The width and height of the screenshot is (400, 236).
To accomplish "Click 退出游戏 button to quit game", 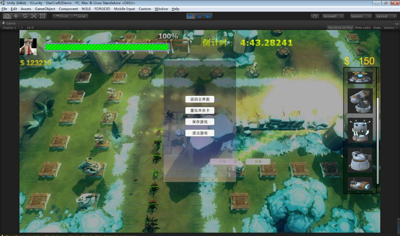I will pyautogui.click(x=200, y=133).
